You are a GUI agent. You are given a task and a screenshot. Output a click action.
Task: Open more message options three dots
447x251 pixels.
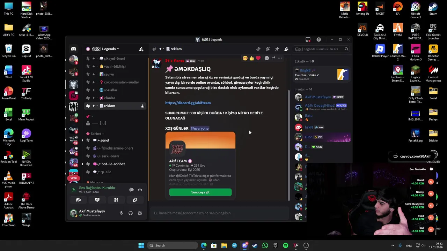point(280,58)
